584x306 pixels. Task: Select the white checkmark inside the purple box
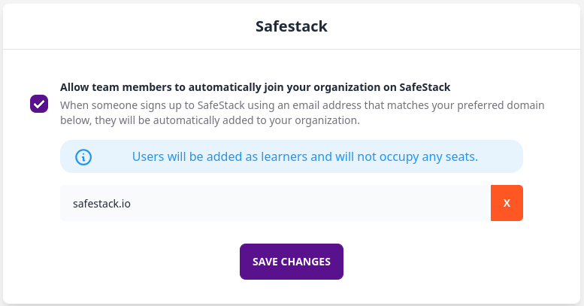click(39, 104)
